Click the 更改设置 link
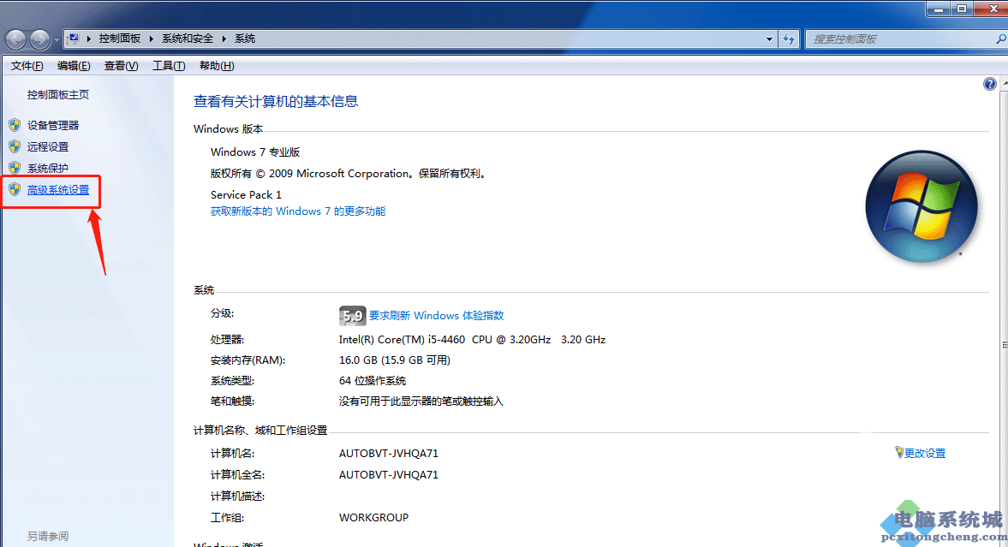Image resolution: width=1008 pixels, height=547 pixels. [925, 453]
